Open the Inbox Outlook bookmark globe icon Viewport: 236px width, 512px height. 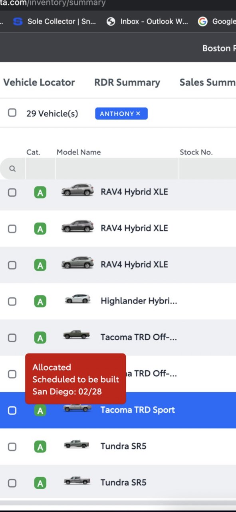coord(111,22)
